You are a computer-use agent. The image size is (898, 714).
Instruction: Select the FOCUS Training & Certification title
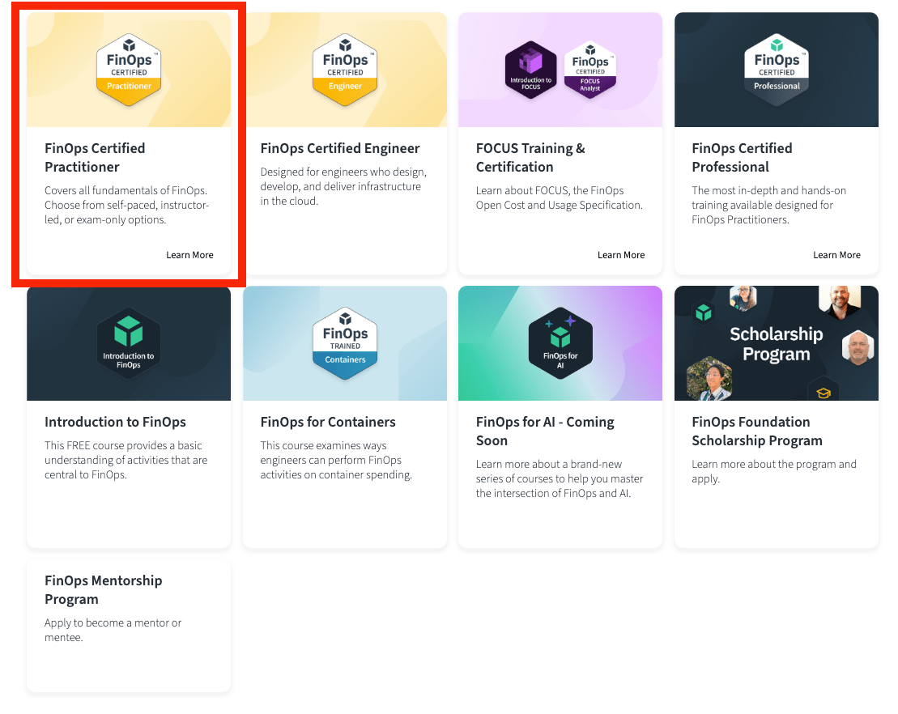coord(530,158)
